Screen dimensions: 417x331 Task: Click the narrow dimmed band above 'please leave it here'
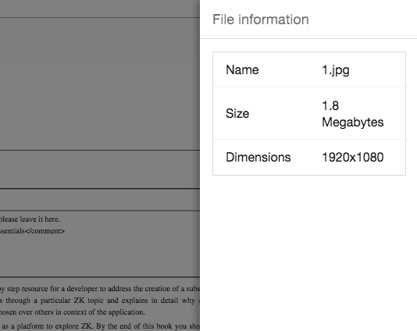click(x=100, y=199)
